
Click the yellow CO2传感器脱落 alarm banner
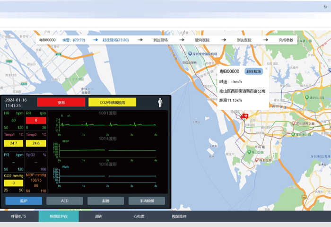[112, 102]
